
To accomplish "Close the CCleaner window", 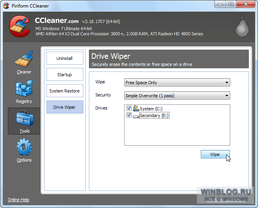I will (246, 4).
